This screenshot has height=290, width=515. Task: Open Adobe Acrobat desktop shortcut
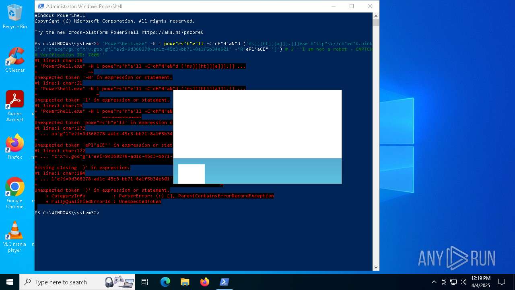click(x=15, y=106)
